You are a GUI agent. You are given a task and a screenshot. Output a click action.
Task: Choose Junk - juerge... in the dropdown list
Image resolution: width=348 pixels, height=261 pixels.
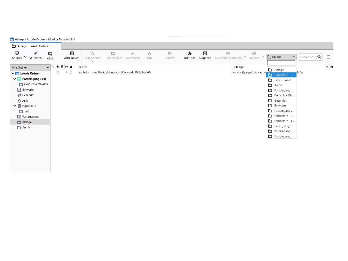click(x=281, y=126)
